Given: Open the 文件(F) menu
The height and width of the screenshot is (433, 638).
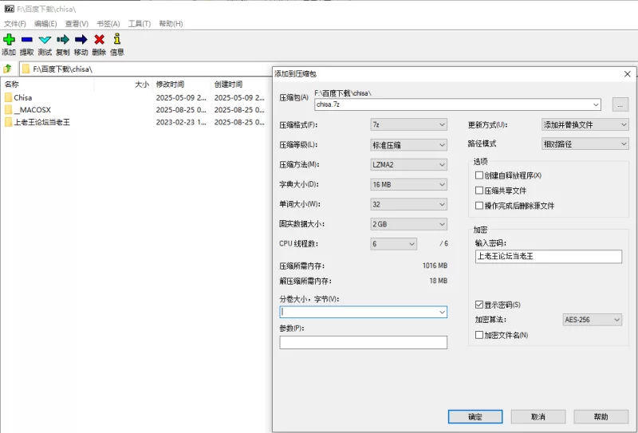Looking at the screenshot, I should 15,24.
